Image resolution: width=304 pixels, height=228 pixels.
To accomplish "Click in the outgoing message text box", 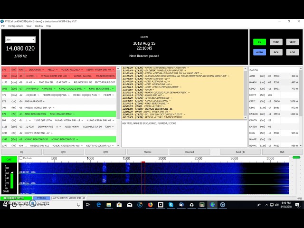I will pos(184,134).
